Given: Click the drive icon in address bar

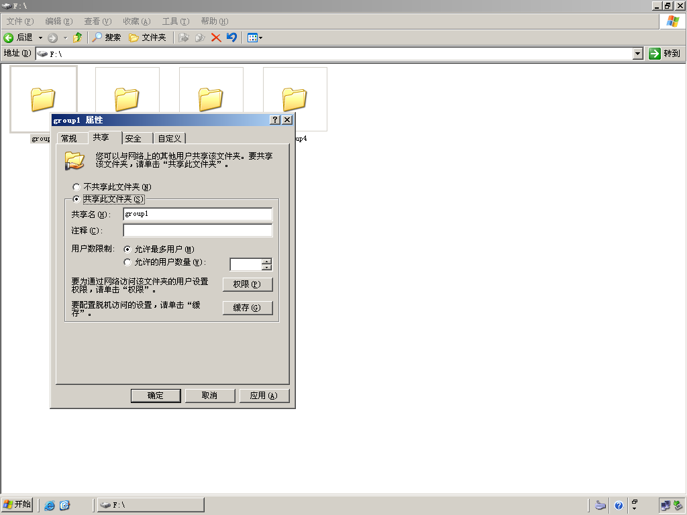Looking at the screenshot, I should [42, 54].
